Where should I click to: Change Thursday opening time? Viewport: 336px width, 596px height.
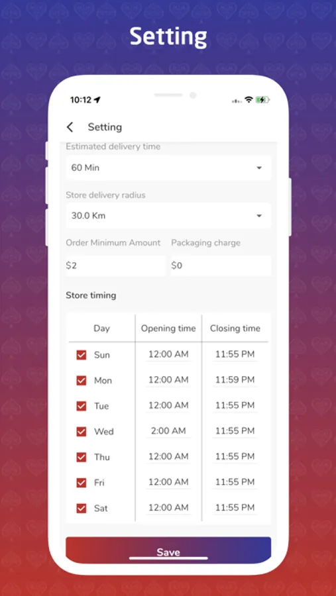(168, 456)
